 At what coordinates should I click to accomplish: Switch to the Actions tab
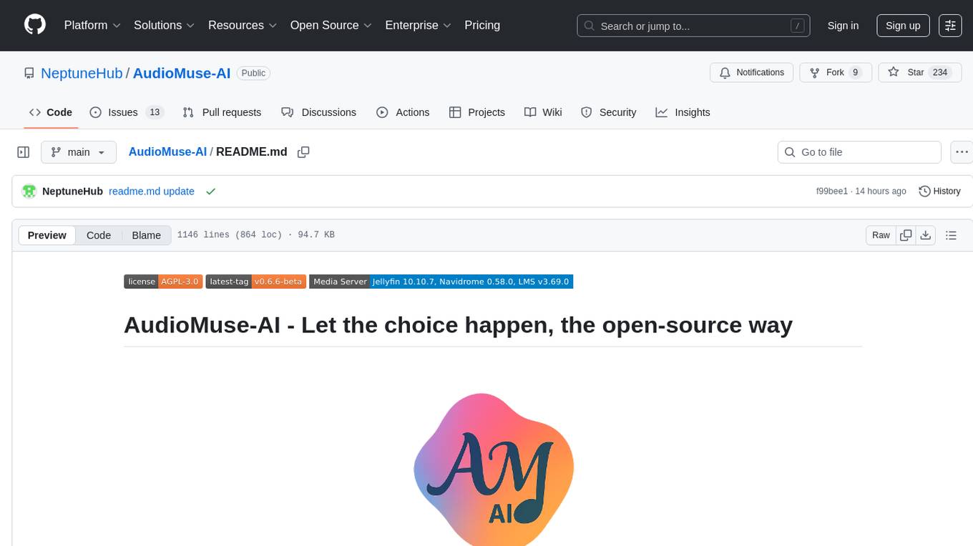pyautogui.click(x=403, y=112)
